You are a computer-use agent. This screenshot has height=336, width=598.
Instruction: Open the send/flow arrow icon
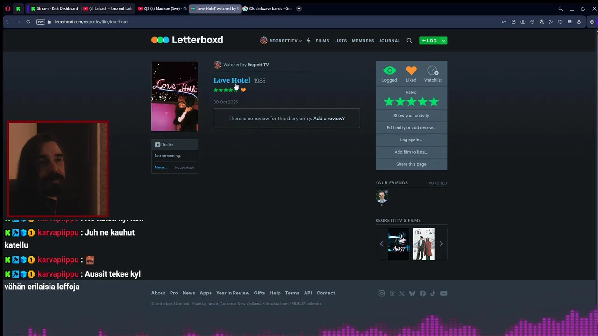coord(551,22)
